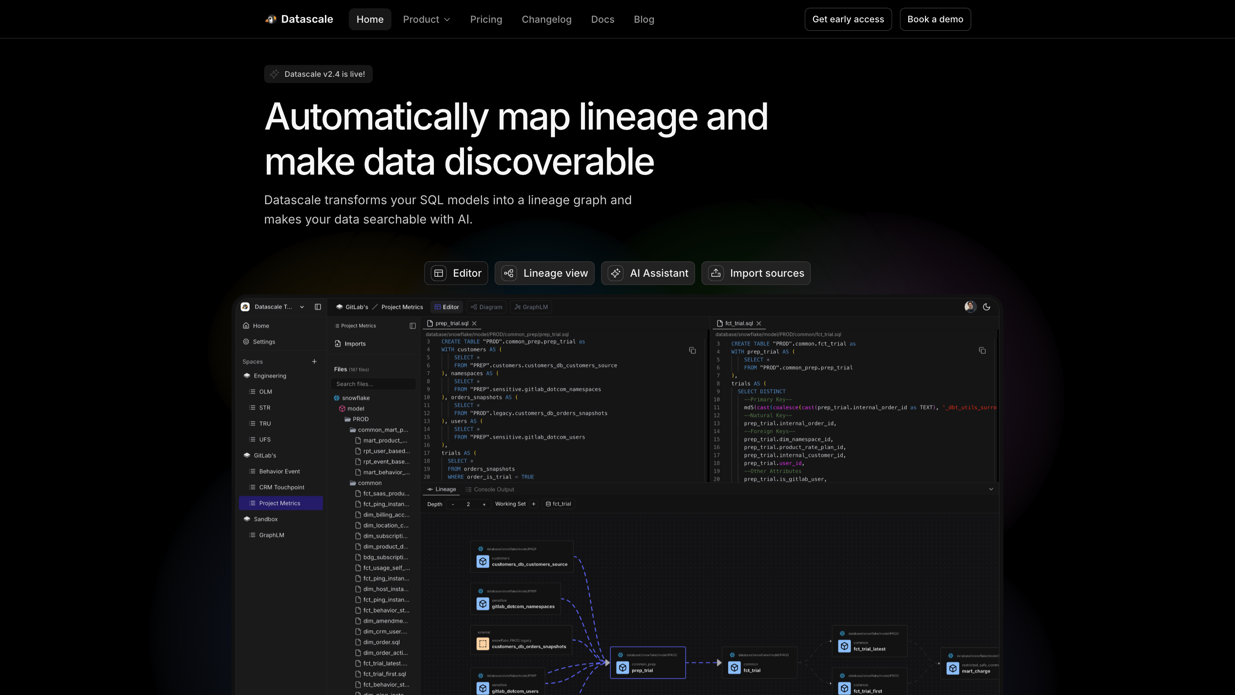1235x695 pixels.
Task: Click the dark mode moon icon
Action: click(986, 307)
